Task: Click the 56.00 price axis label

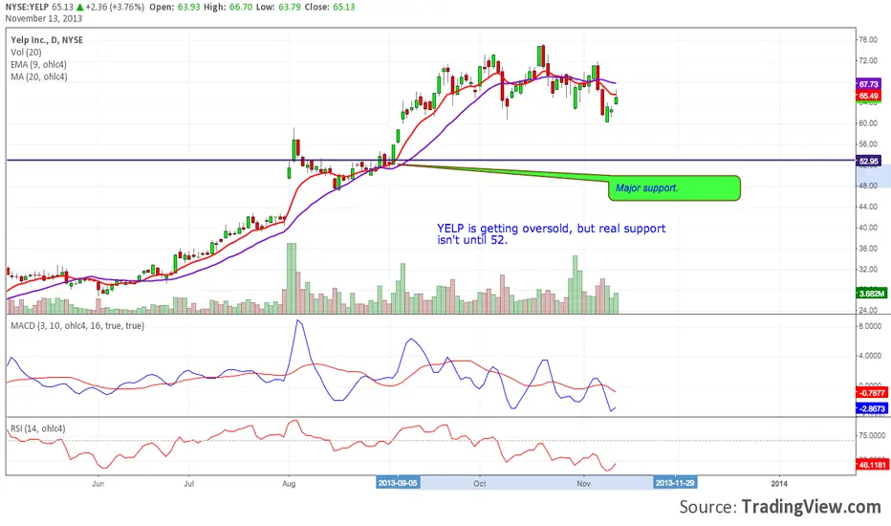Action: click(x=868, y=144)
